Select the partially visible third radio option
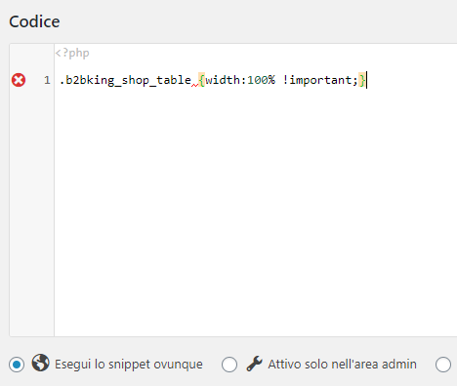Screen dimensions: 457x386 443,365
